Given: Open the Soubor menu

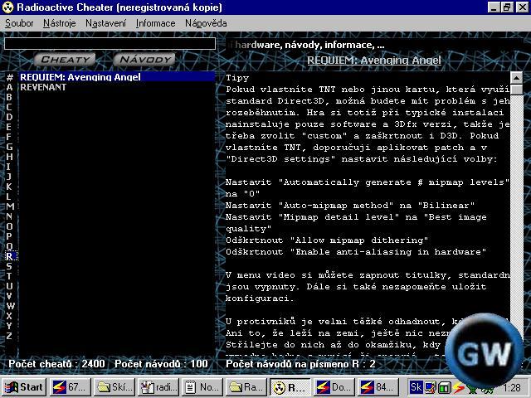Looking at the screenshot, I should pos(19,23).
